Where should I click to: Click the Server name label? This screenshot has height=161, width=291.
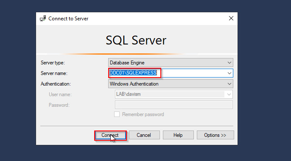pos(54,73)
